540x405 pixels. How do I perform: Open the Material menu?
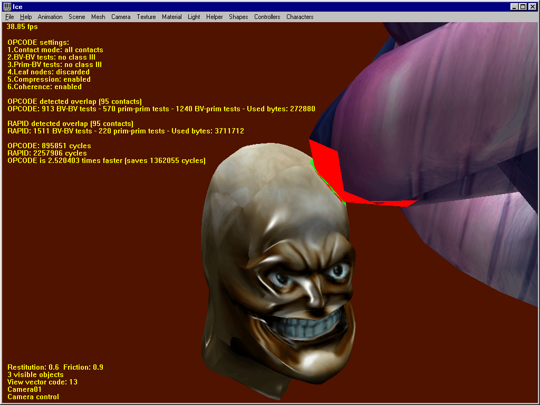click(172, 17)
